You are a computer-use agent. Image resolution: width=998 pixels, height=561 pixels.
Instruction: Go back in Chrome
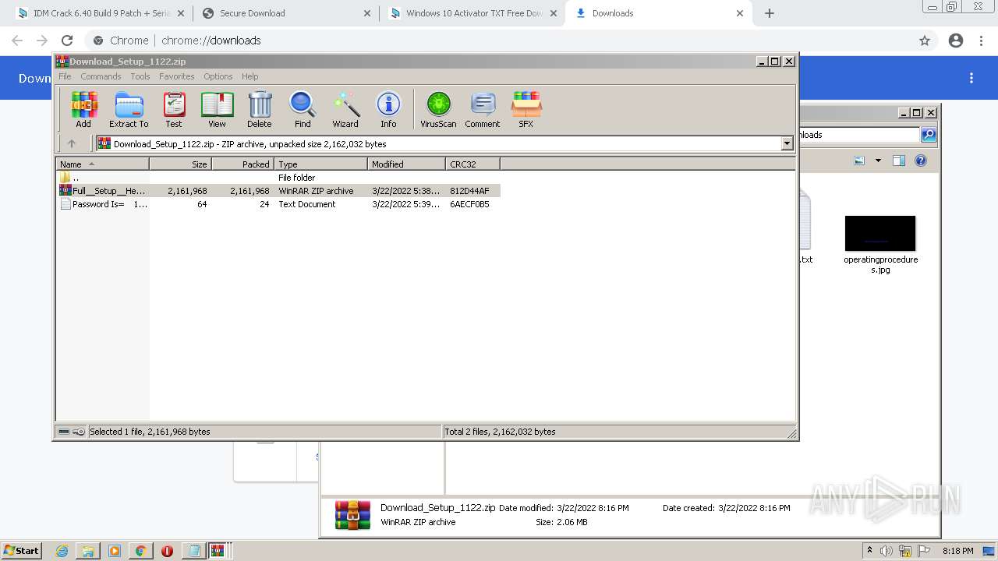pos(17,41)
